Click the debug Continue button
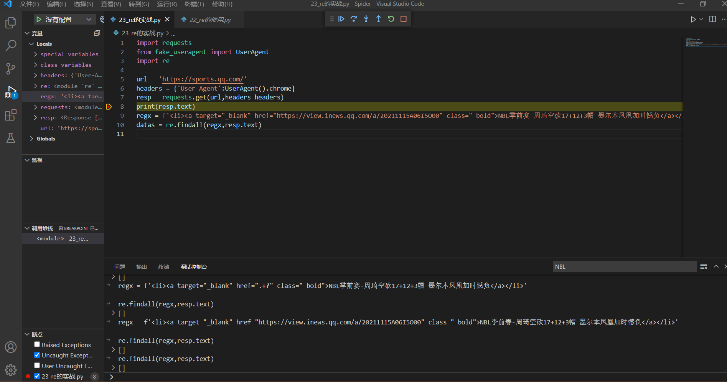 tap(341, 19)
